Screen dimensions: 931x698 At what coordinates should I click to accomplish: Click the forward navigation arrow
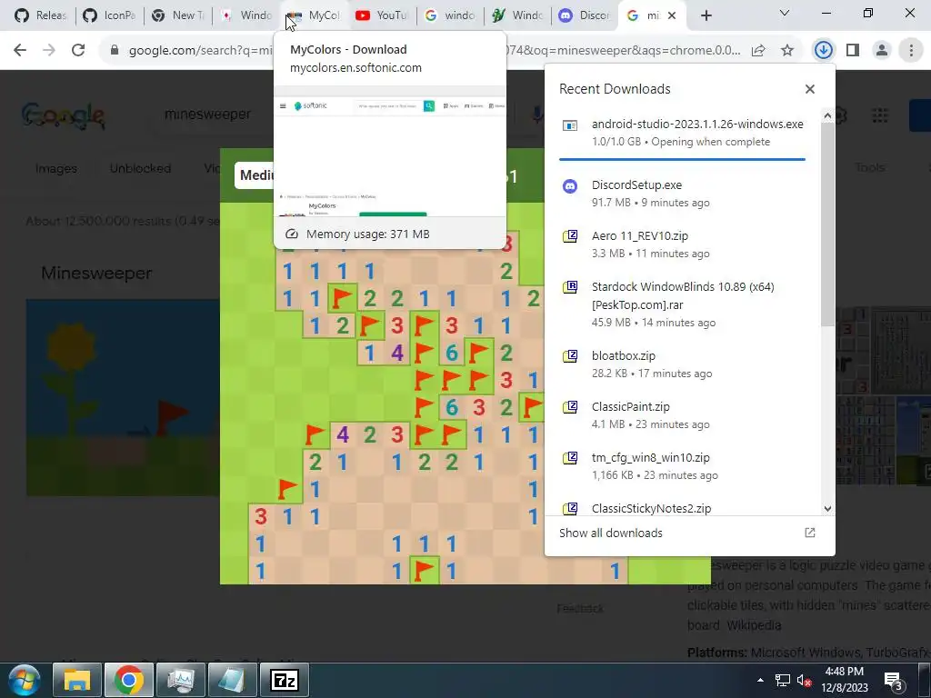tap(49, 51)
